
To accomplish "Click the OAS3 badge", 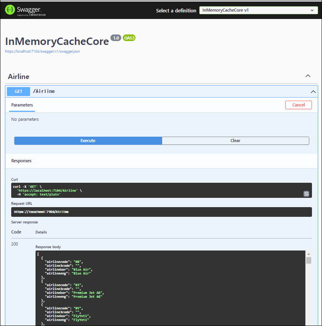I will pos(129,38).
